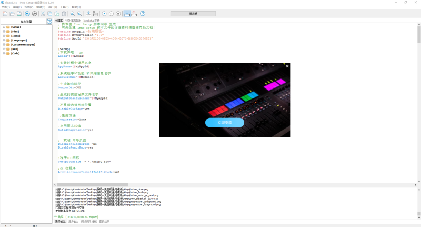This screenshot has height=227, width=421.
Task: Click the Cut scissors icon
Action: (43, 14)
